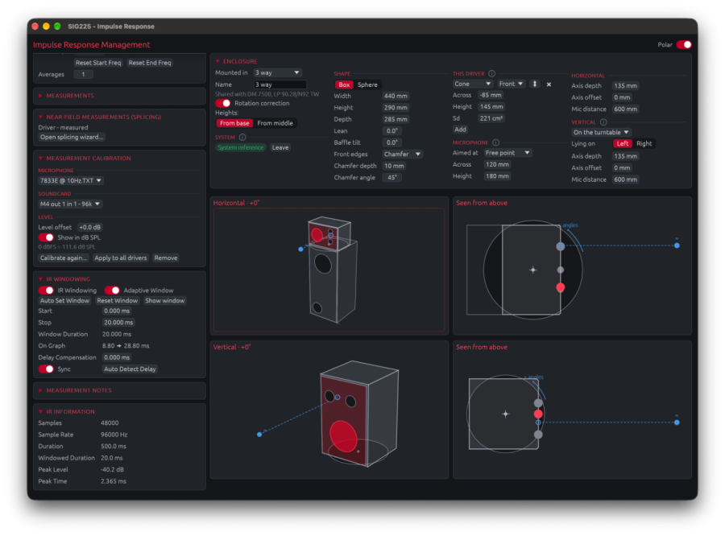Toggle Show in dB SPL

[x=46, y=237]
